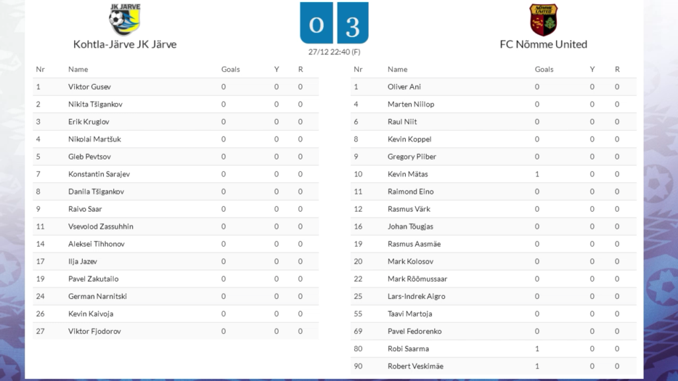The image size is (678, 381).
Task: Open the Kohtla-Järve JK Järve team name
Action: (125, 44)
